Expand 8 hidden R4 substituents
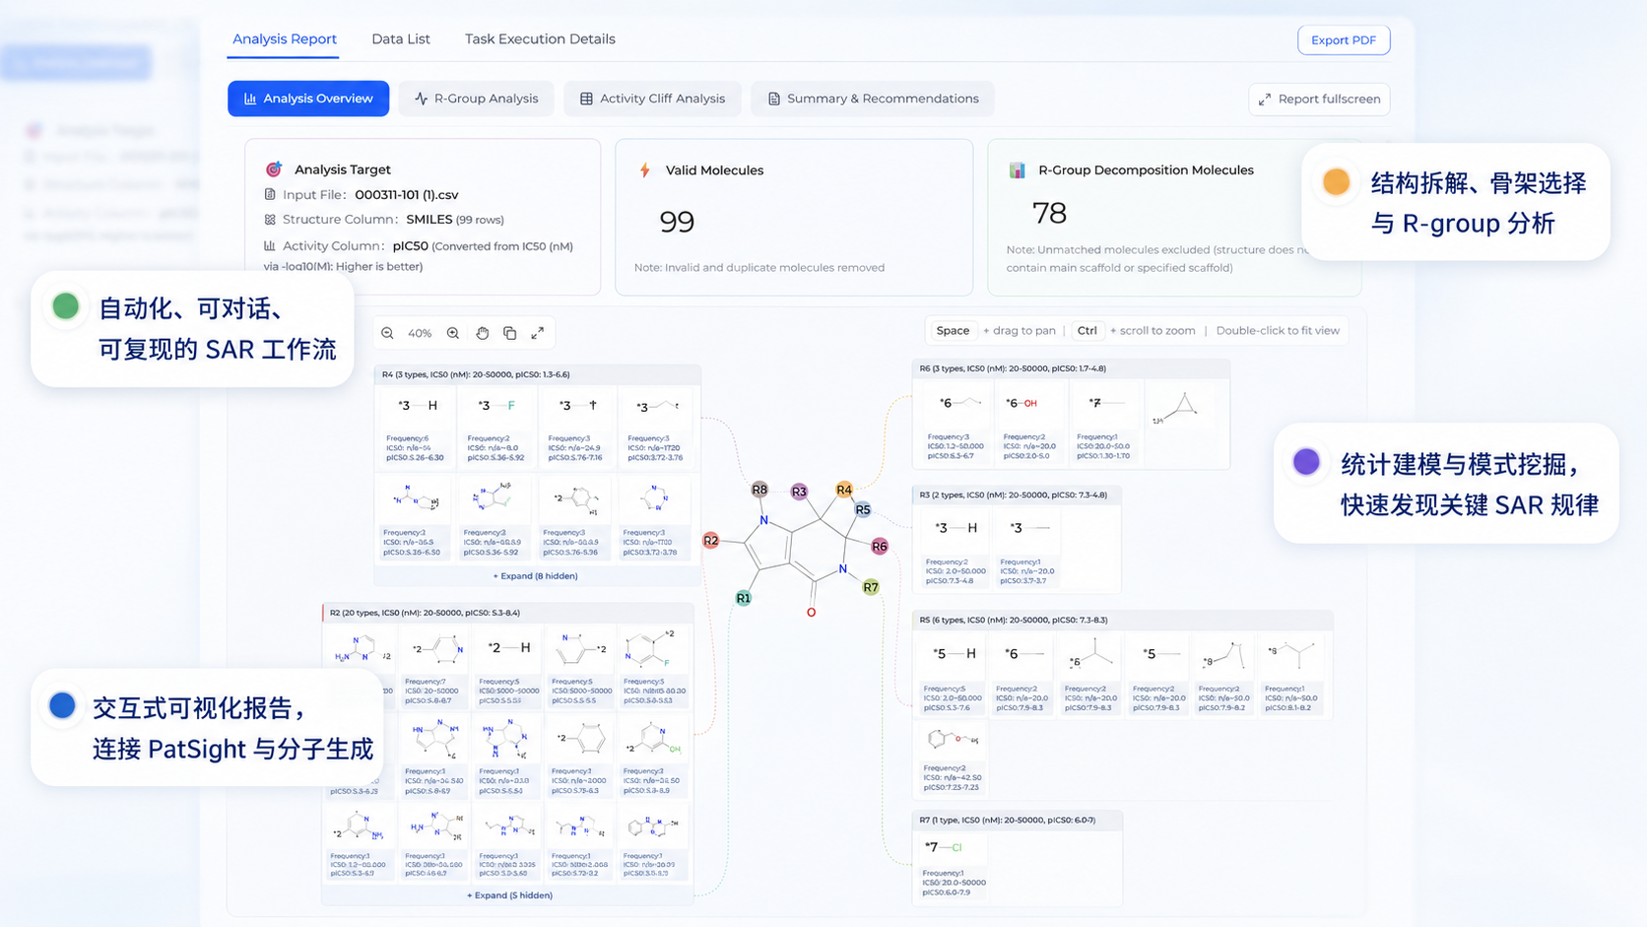This screenshot has height=927, width=1647. tap(536, 576)
